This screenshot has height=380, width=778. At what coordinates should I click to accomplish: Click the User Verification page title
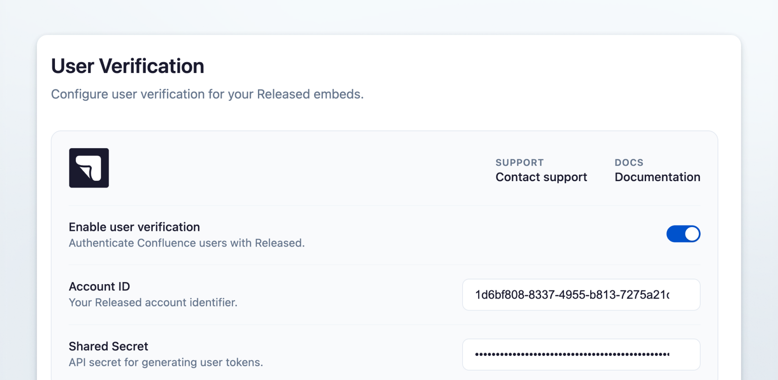coord(127,66)
